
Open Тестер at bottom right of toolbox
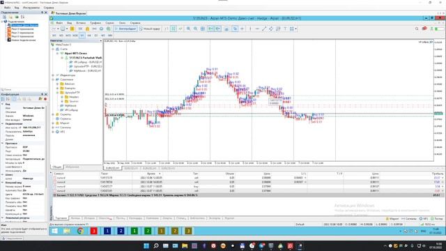pos(437,218)
